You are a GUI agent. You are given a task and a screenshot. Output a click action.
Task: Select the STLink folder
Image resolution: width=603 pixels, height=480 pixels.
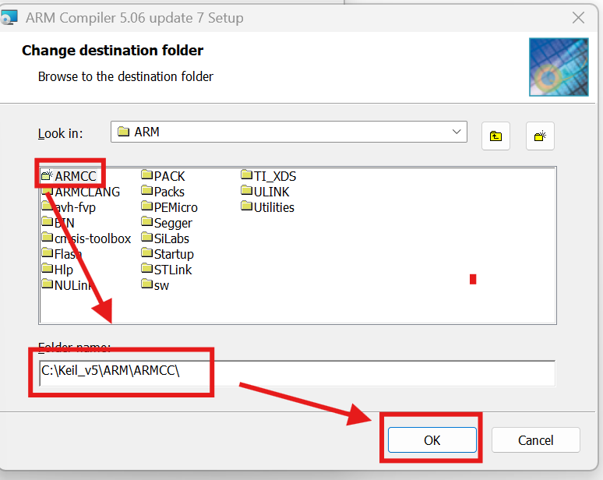point(167,270)
